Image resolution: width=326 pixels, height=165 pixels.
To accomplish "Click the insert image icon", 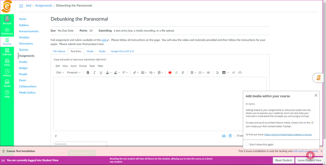I will click(143, 73).
